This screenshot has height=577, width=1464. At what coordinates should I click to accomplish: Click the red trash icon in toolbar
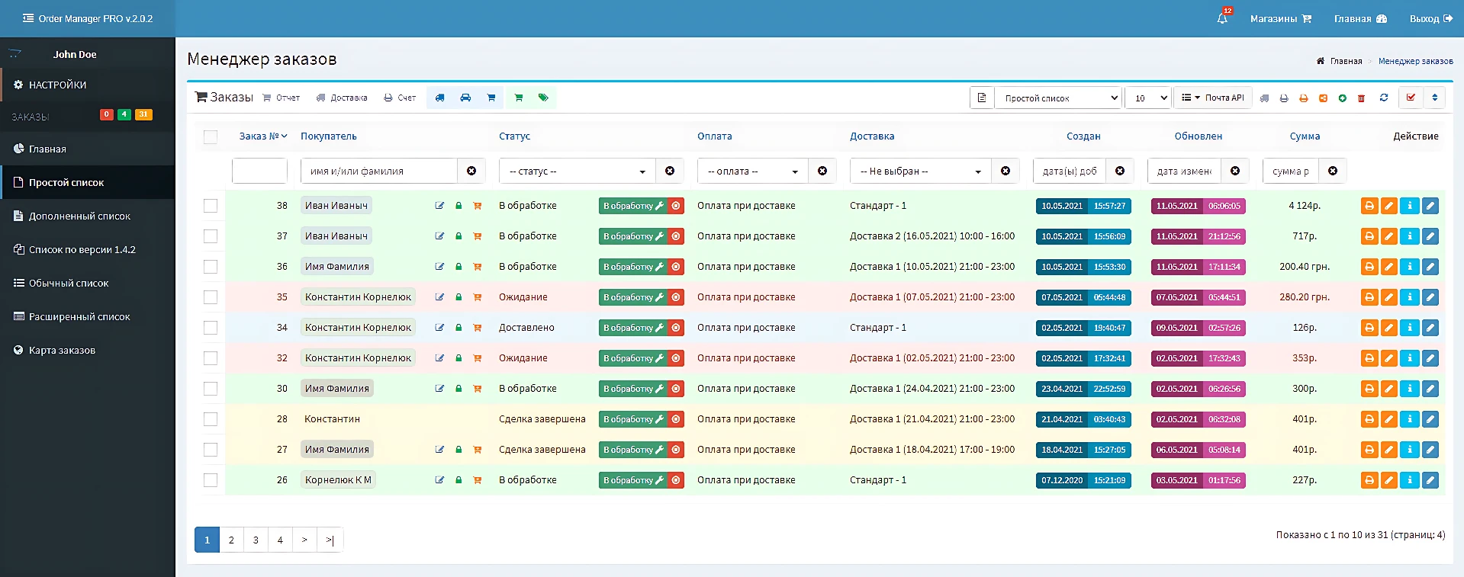(x=1361, y=98)
